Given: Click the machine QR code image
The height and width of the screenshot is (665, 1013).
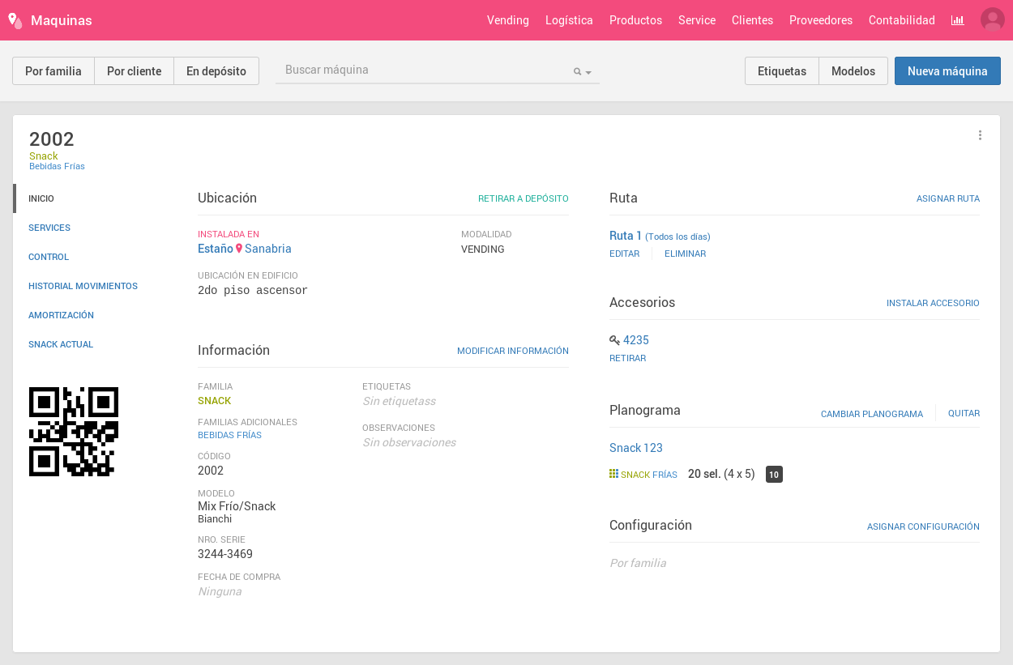Looking at the screenshot, I should 74,432.
